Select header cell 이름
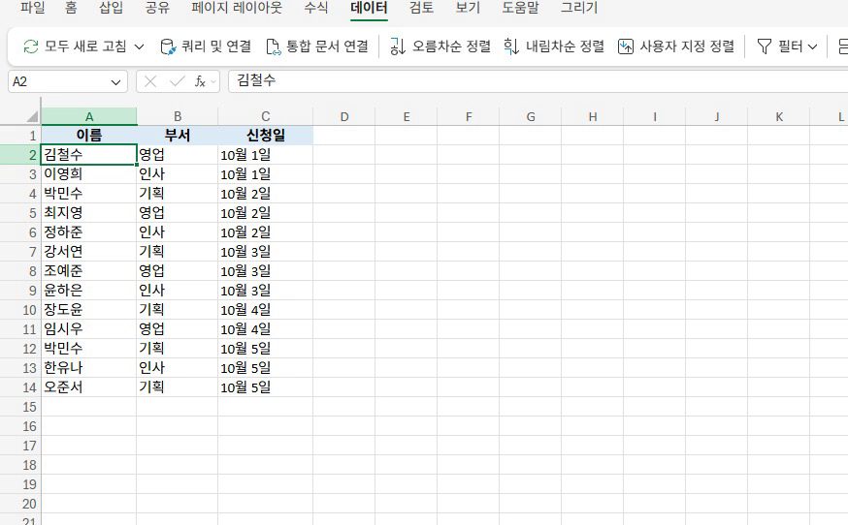Viewport: 848px width, 525px height. (89, 135)
